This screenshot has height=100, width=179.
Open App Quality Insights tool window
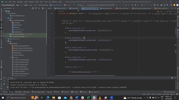coord(38,92)
